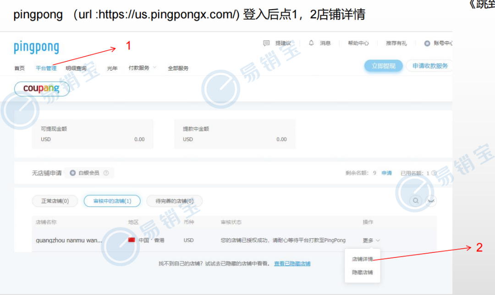Click 无店铺申请 label
495x295 pixels.
[x=47, y=173]
